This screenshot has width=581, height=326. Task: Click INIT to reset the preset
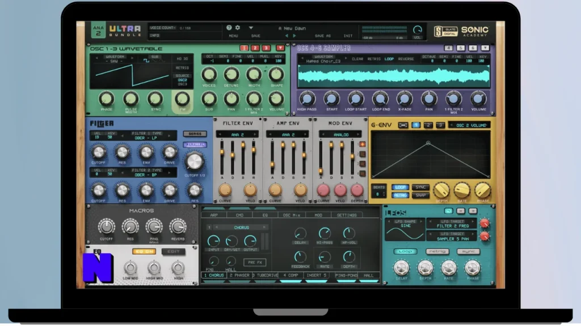pyautogui.click(x=348, y=36)
